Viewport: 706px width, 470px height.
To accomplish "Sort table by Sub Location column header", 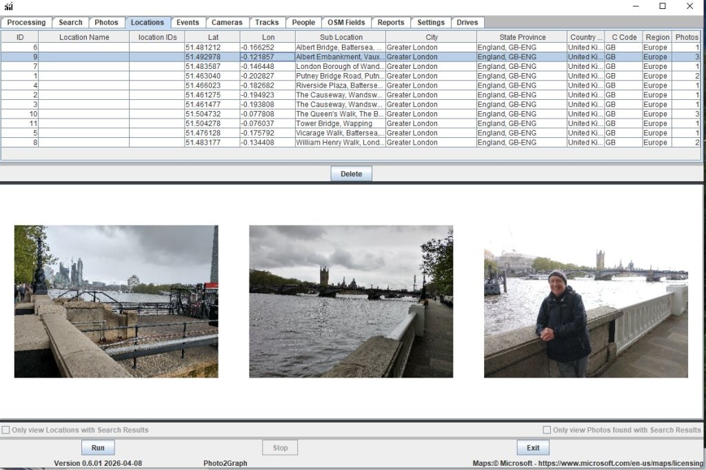I will [341, 37].
